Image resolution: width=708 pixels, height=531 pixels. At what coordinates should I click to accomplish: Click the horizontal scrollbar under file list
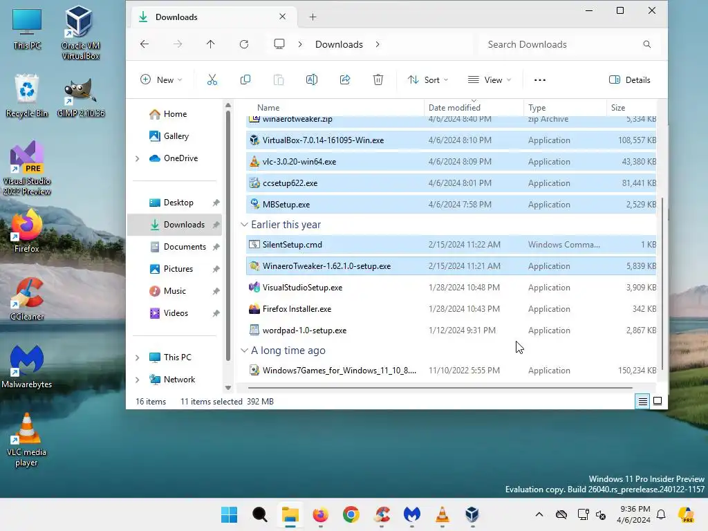(x=440, y=387)
